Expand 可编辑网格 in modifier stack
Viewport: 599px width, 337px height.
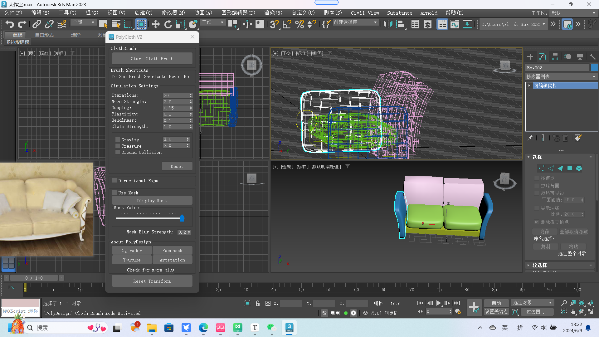(529, 85)
